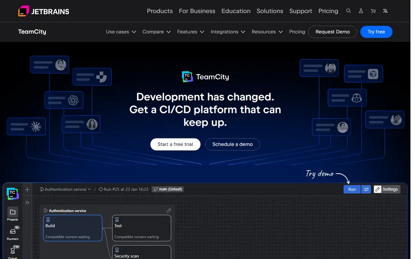Click the blue Run button
415x259 pixels.
coord(352,189)
